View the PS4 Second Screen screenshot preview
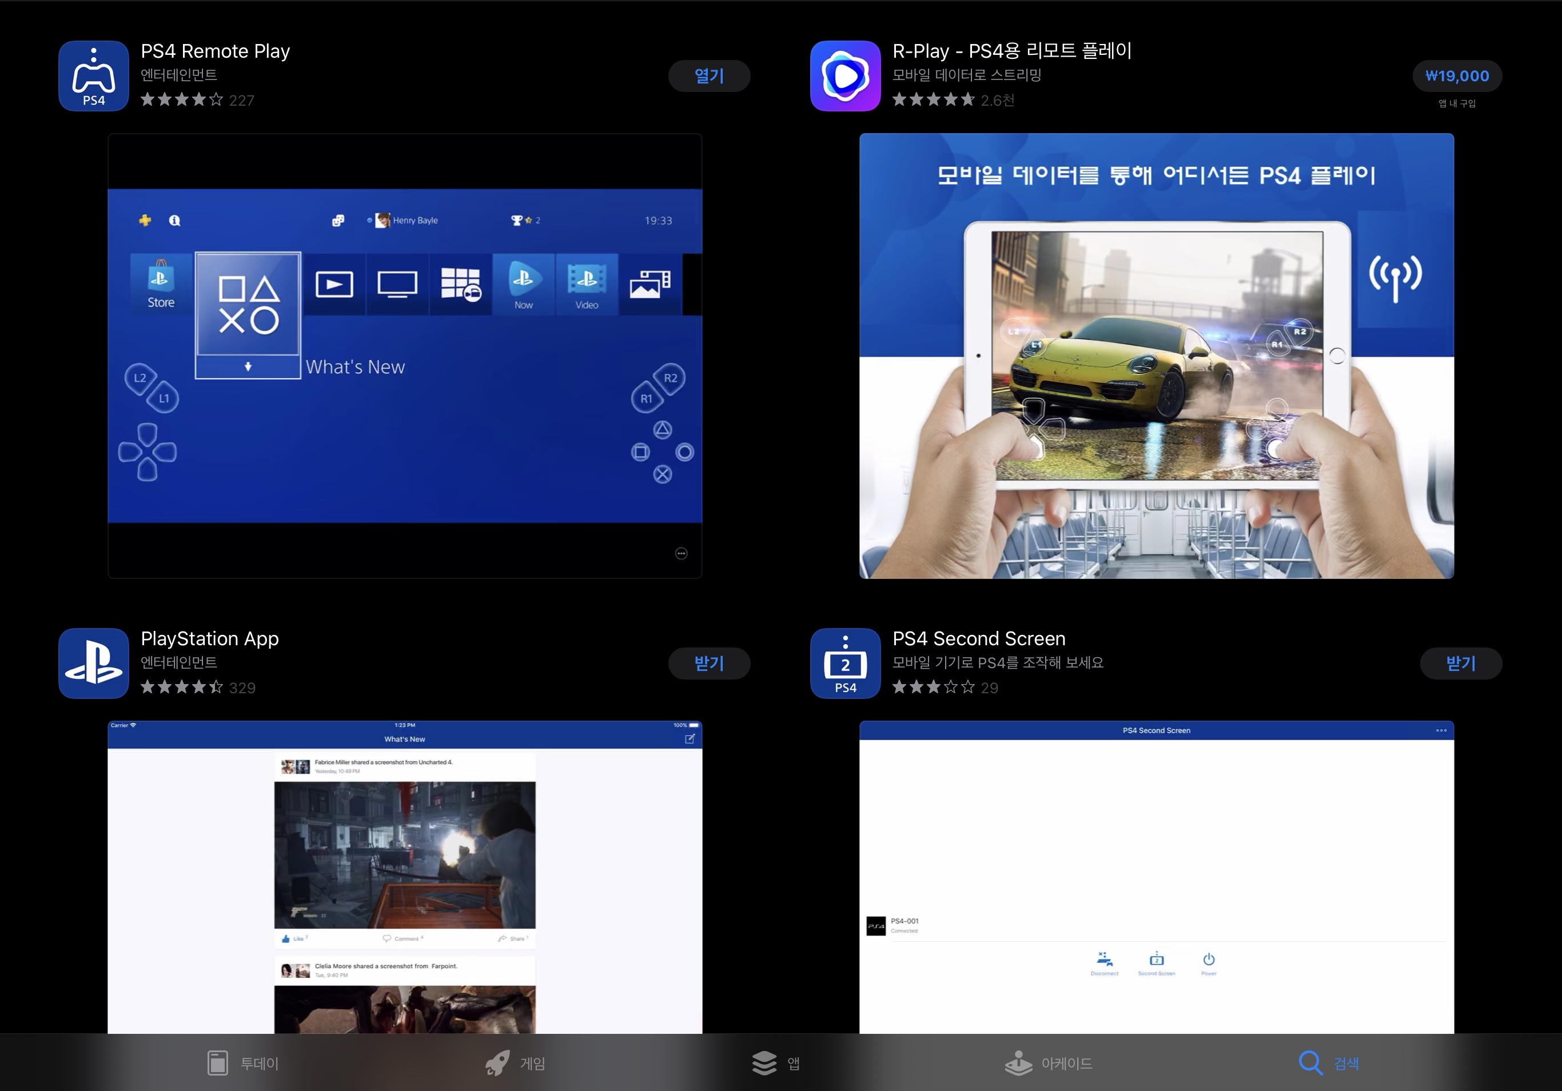Image resolution: width=1562 pixels, height=1091 pixels. 1157,877
